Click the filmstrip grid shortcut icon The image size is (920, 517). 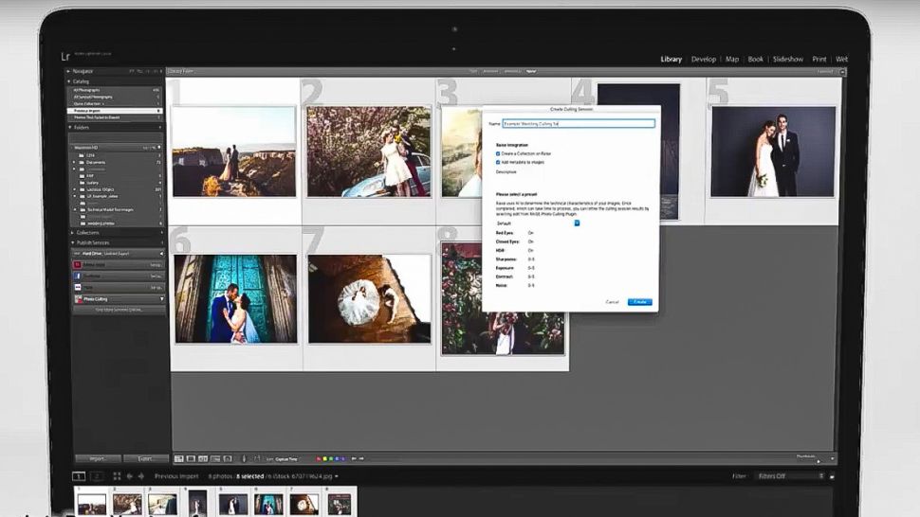point(117,476)
